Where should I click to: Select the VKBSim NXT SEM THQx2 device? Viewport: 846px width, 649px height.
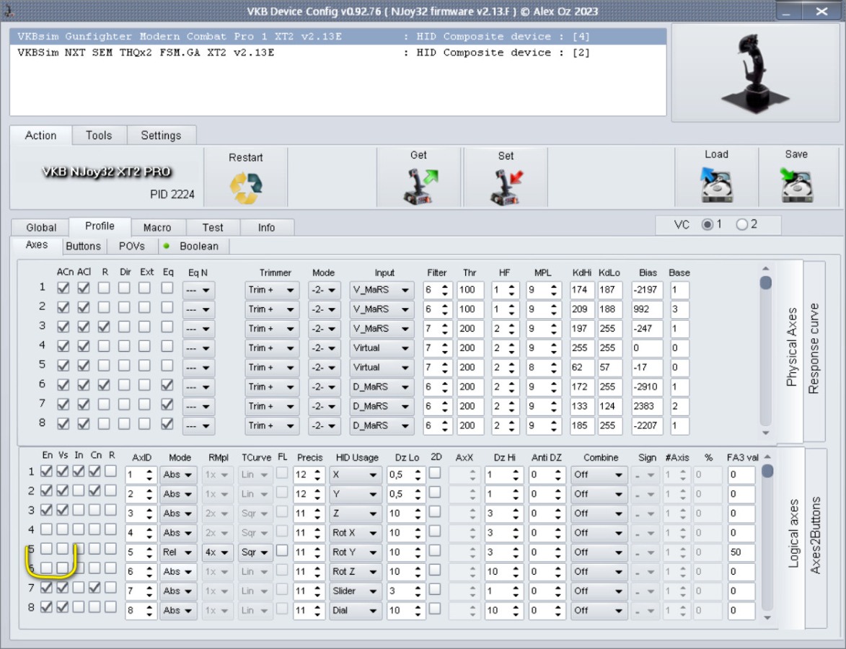(x=144, y=53)
